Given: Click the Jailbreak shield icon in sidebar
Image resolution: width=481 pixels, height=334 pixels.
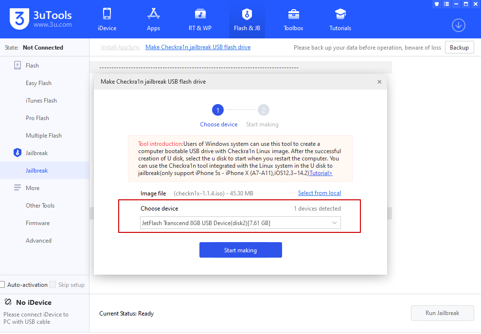Looking at the screenshot, I should click(18, 153).
